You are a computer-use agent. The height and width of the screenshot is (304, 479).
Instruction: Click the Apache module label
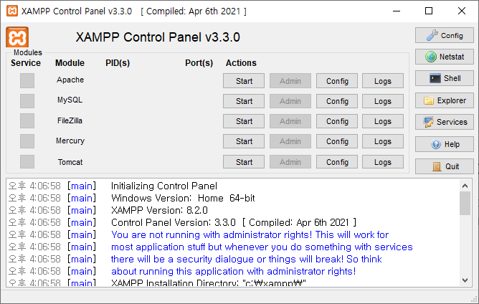(x=70, y=80)
